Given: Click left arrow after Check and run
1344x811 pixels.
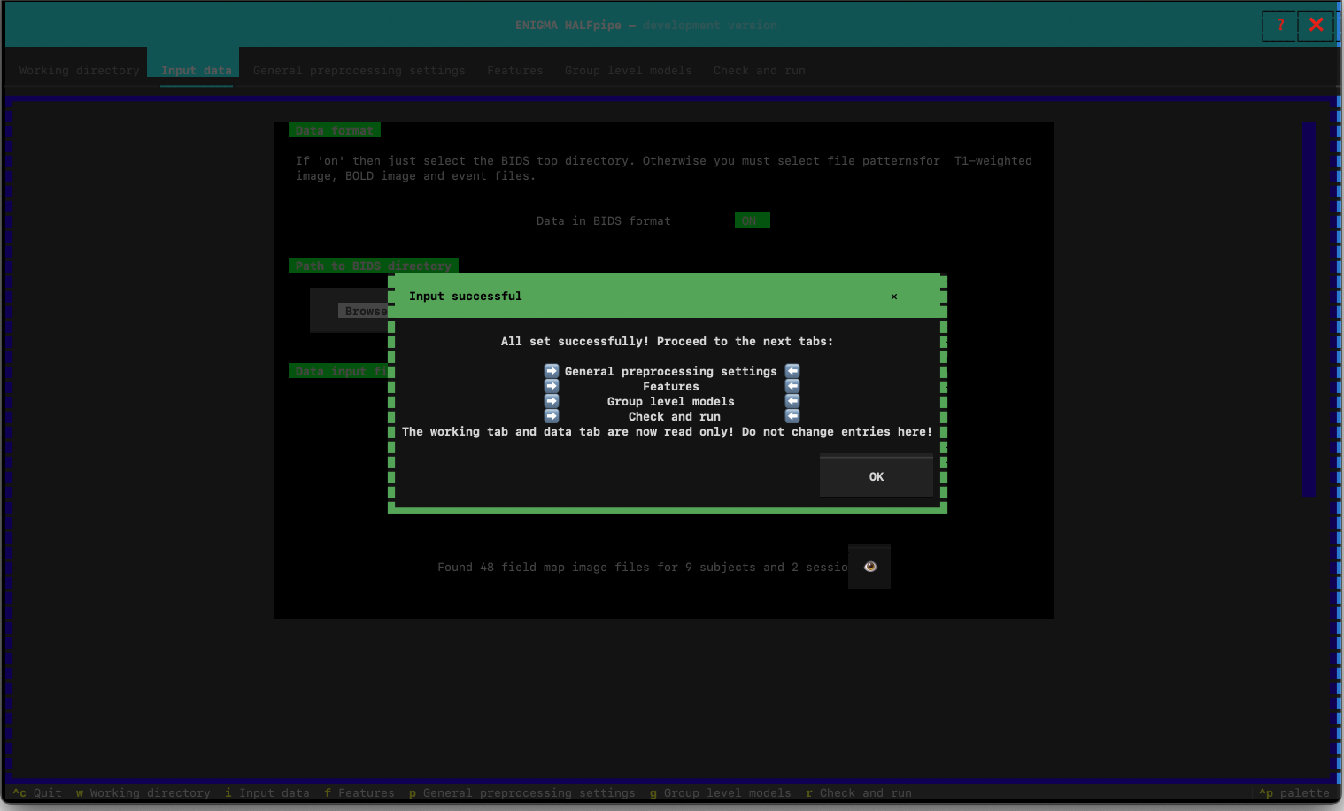Looking at the screenshot, I should click(792, 416).
